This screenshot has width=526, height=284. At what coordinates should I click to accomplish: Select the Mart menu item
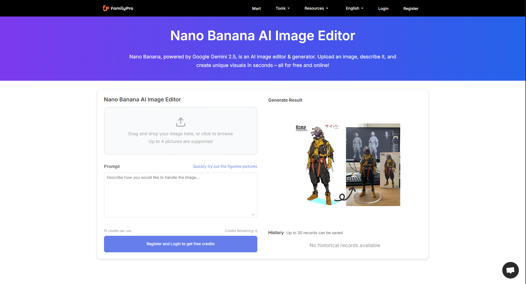tap(256, 9)
